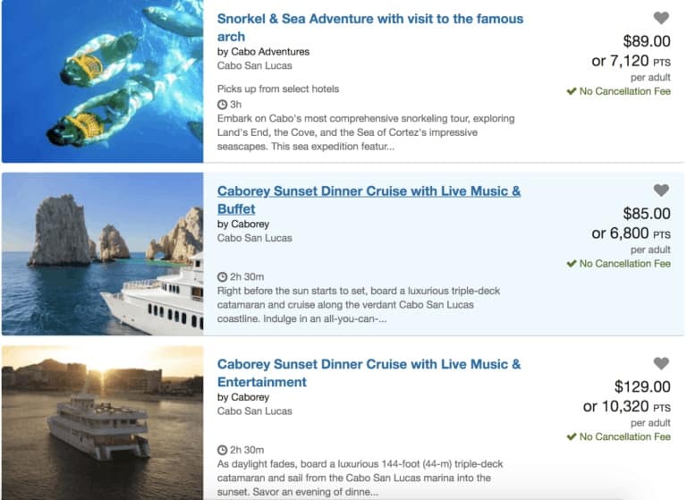
Task: Click clock icon on Entertainment cruise listing
Action: click(x=222, y=450)
